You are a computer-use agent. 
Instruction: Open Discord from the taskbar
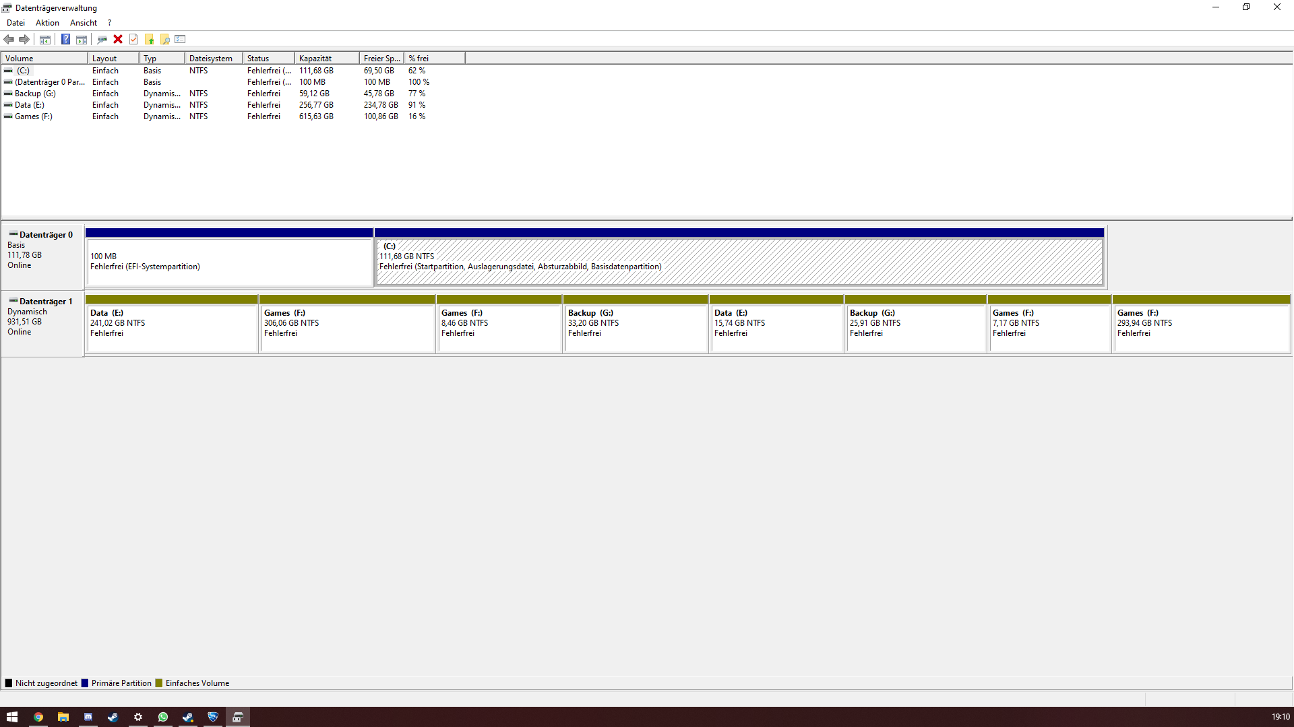pyautogui.click(x=88, y=717)
